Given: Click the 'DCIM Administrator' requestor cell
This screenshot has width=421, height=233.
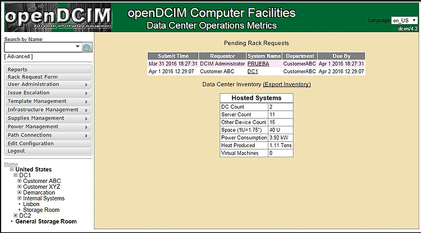Looking at the screenshot, I should pyautogui.click(x=222, y=64).
